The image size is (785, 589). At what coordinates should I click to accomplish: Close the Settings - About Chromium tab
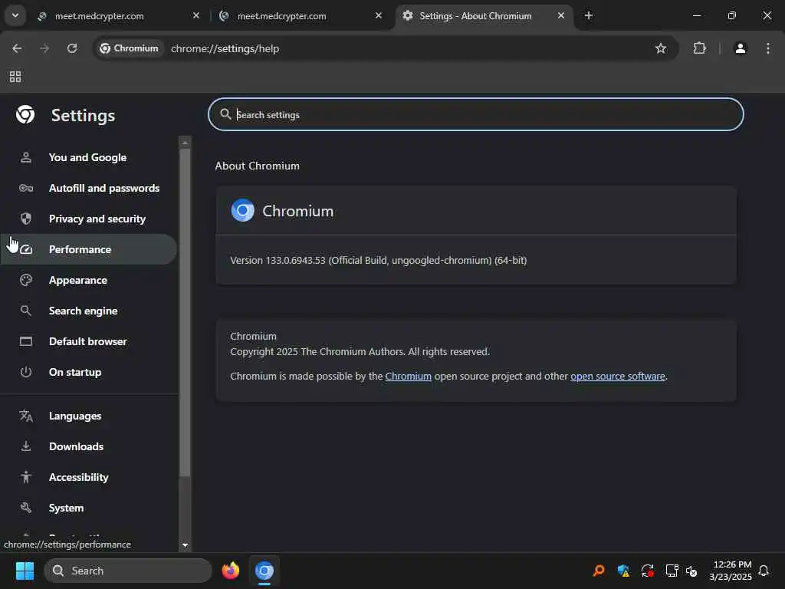click(x=560, y=16)
